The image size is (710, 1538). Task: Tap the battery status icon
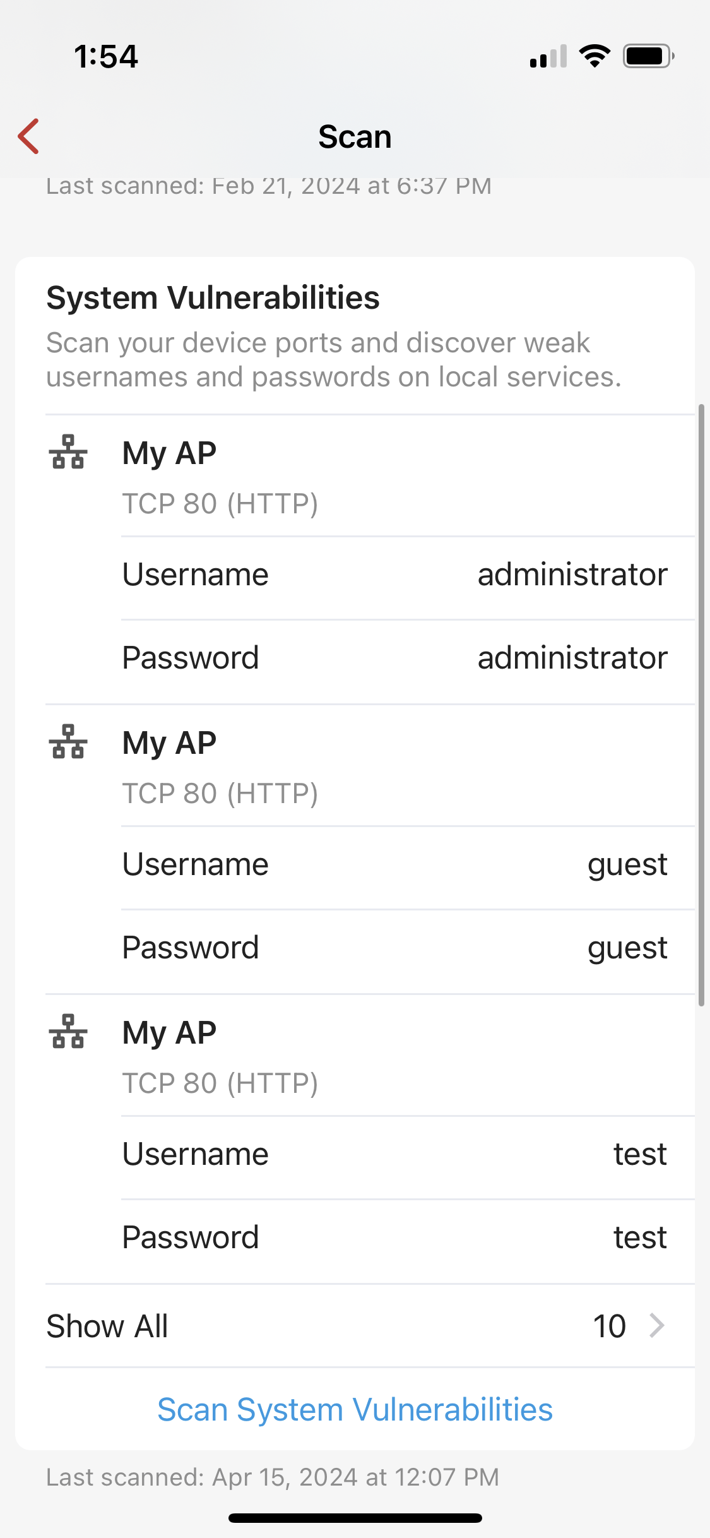tap(649, 56)
